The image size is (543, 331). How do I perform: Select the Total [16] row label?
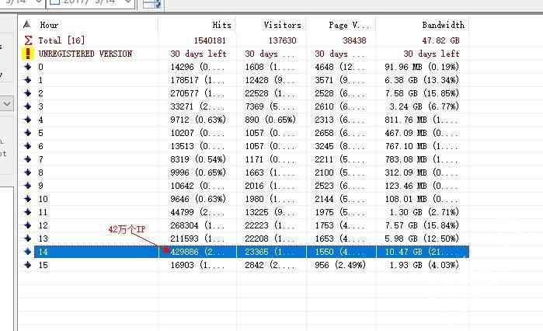point(61,40)
